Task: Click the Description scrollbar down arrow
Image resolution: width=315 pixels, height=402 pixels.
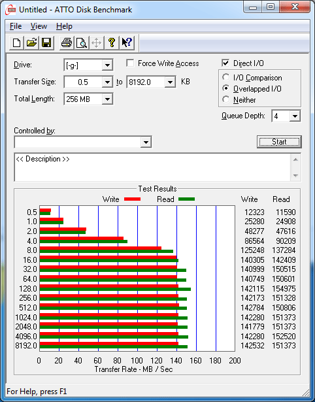Action: click(x=295, y=176)
